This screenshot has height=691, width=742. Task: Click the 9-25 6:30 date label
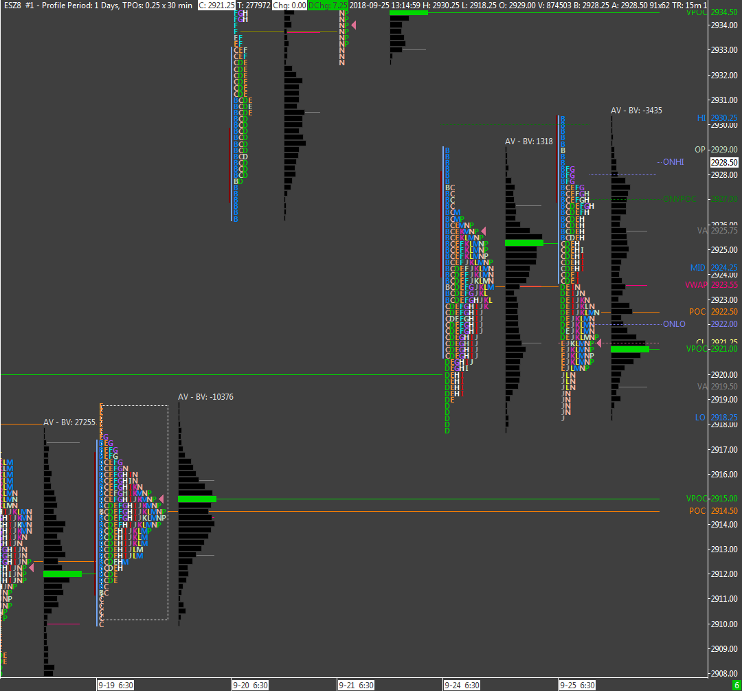(x=577, y=686)
